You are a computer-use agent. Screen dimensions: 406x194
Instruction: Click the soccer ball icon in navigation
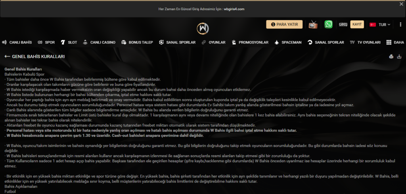[x=161, y=42]
